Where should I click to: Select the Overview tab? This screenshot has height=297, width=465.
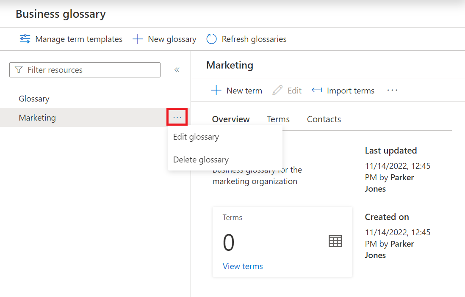coord(231,119)
